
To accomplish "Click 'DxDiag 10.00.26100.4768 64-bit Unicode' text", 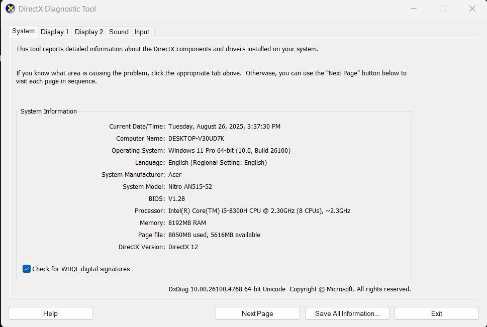I will pos(227,289).
